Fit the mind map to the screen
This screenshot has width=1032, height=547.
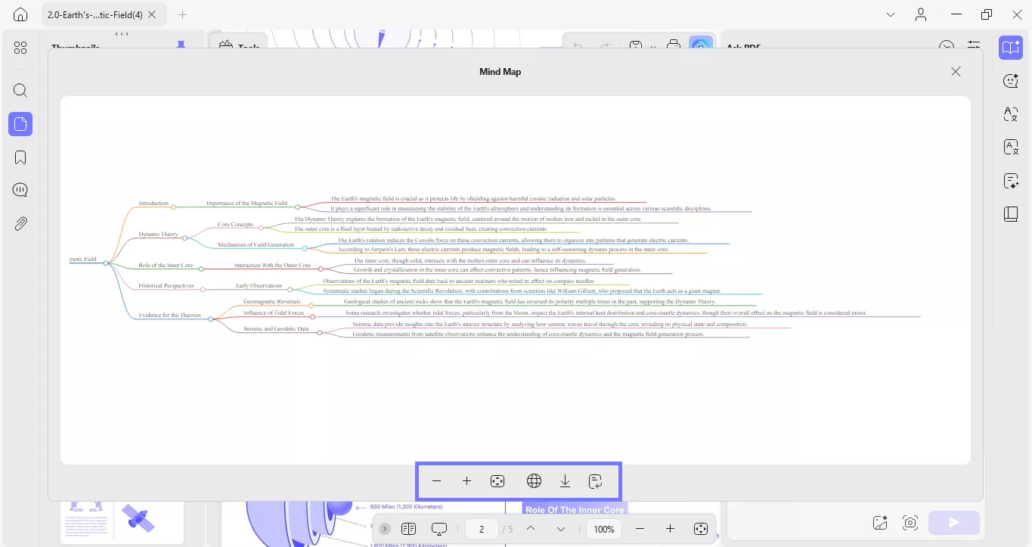(x=497, y=480)
